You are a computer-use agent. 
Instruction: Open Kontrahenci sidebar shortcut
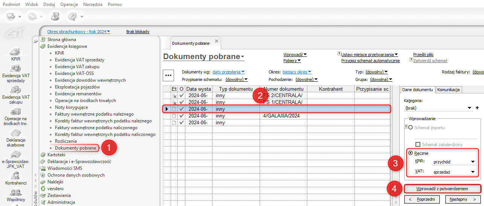(x=16, y=178)
